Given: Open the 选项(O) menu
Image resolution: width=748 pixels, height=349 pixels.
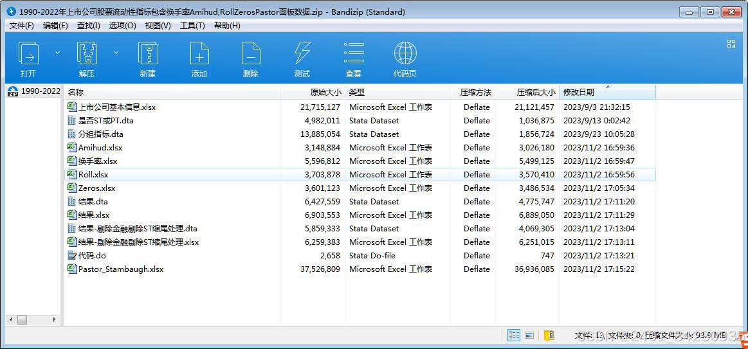Looking at the screenshot, I should tap(123, 26).
